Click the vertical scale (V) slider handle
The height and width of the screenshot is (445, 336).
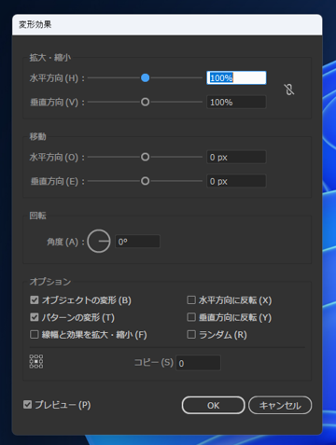[x=145, y=102]
